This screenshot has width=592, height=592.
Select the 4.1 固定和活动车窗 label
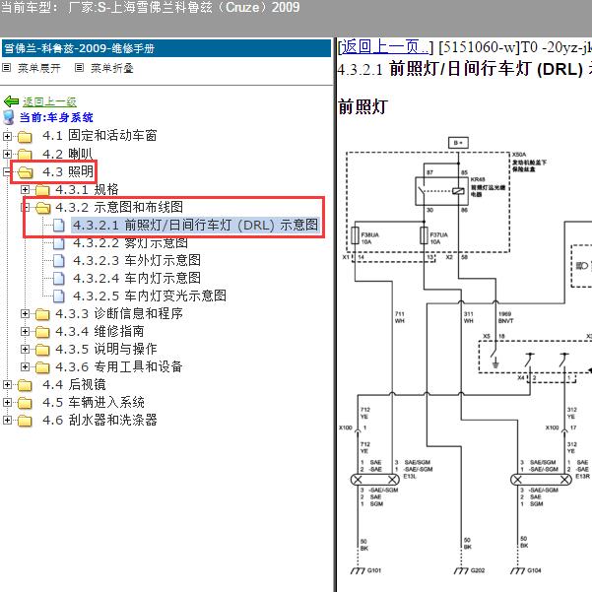pos(99,136)
